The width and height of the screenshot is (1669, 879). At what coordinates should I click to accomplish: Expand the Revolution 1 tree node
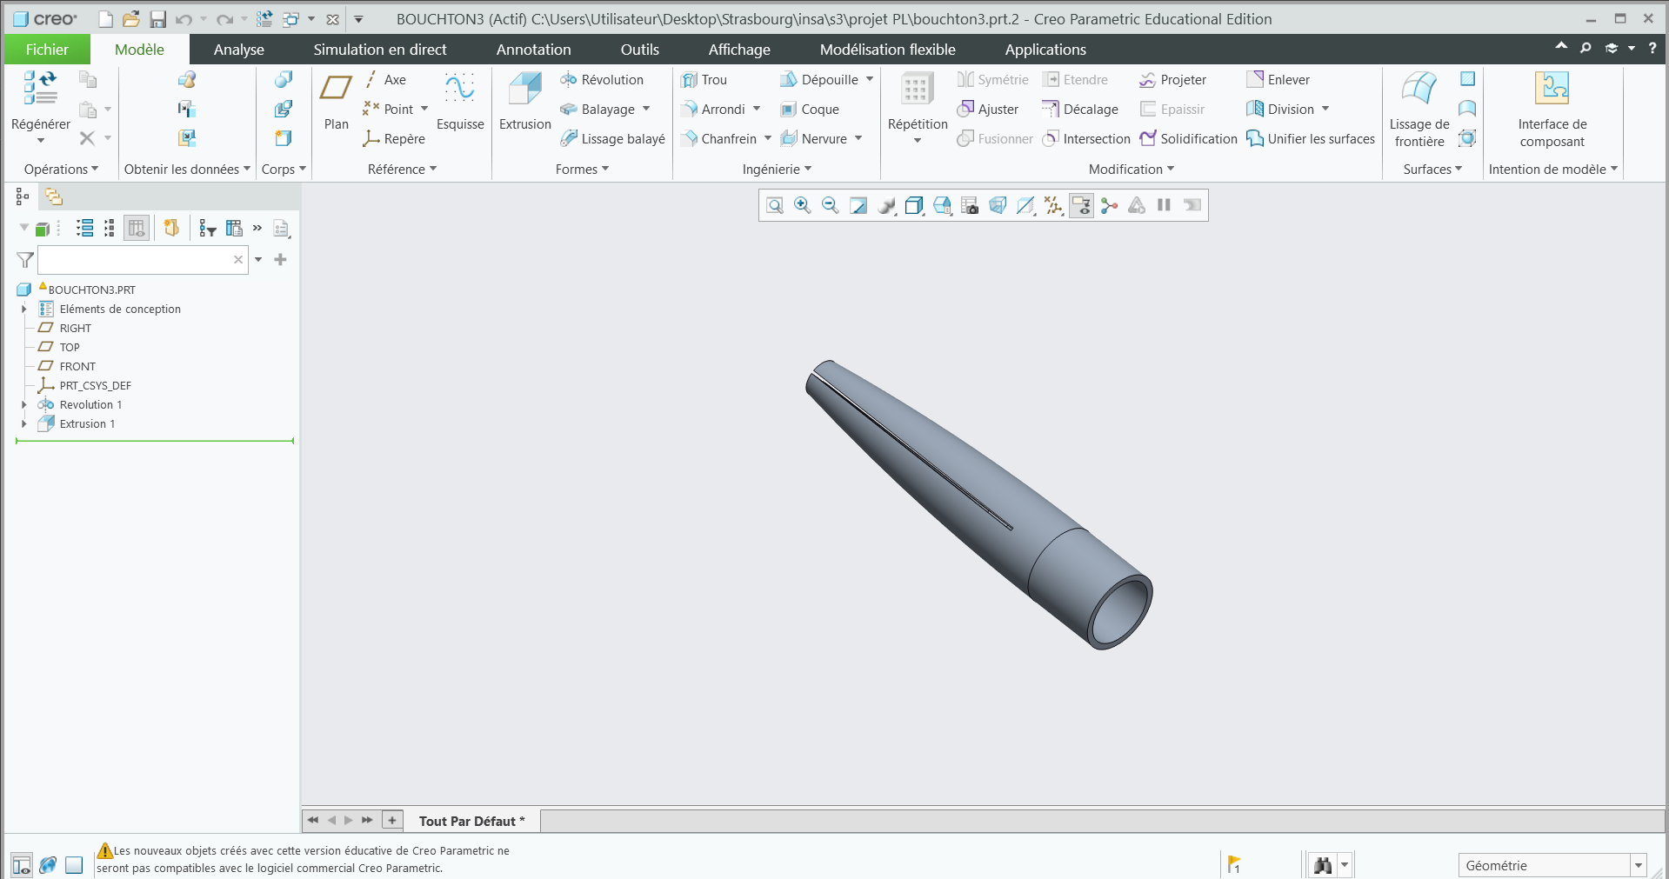[x=24, y=405]
